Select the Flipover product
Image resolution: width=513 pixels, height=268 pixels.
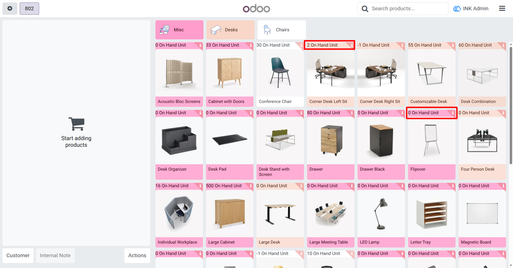[432, 145]
